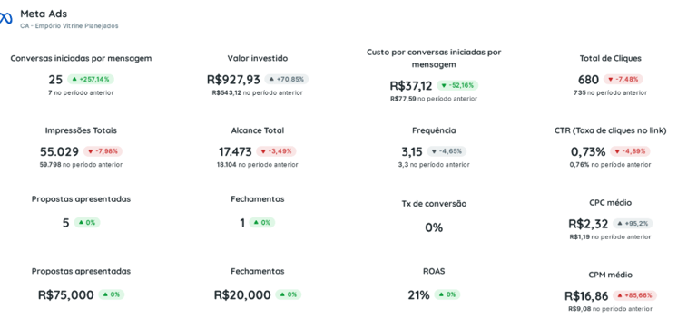Click the +70,85% badge beside Valor investido

[x=286, y=80]
